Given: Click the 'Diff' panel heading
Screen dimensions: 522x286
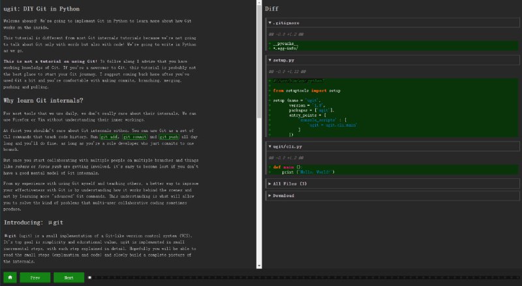Looking at the screenshot, I should [x=271, y=9].
